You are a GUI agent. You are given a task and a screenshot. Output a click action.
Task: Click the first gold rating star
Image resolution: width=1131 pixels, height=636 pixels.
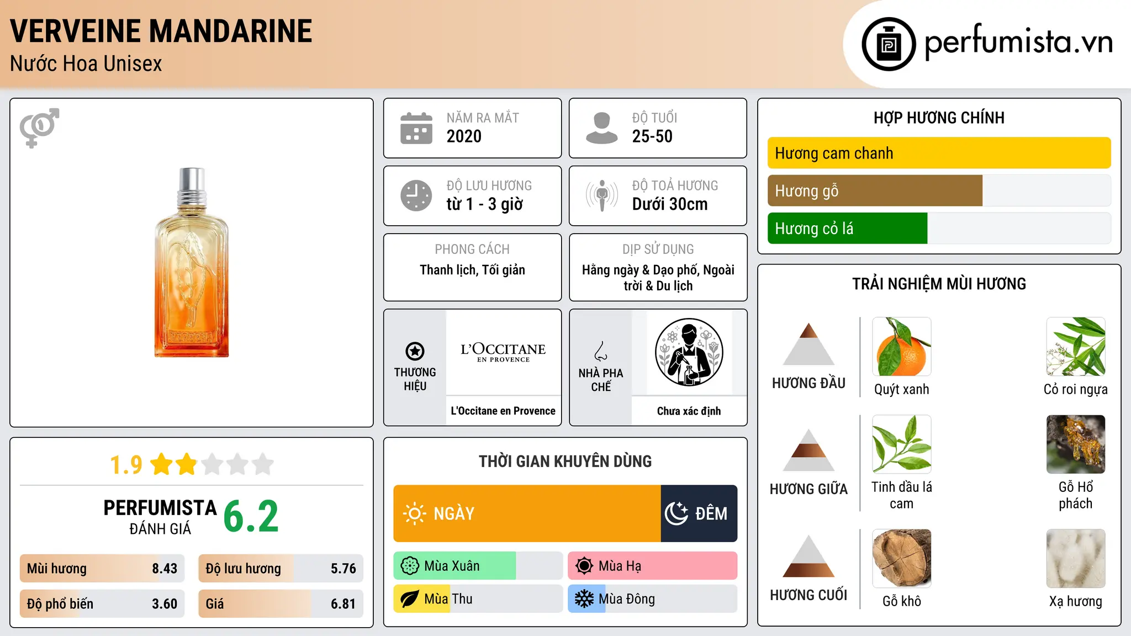click(162, 464)
